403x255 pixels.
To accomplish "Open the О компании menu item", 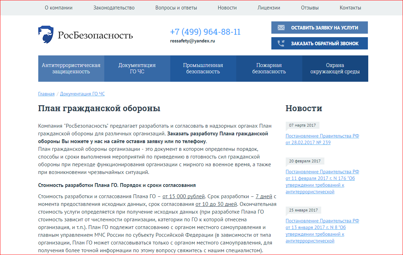I will tap(59, 8).
